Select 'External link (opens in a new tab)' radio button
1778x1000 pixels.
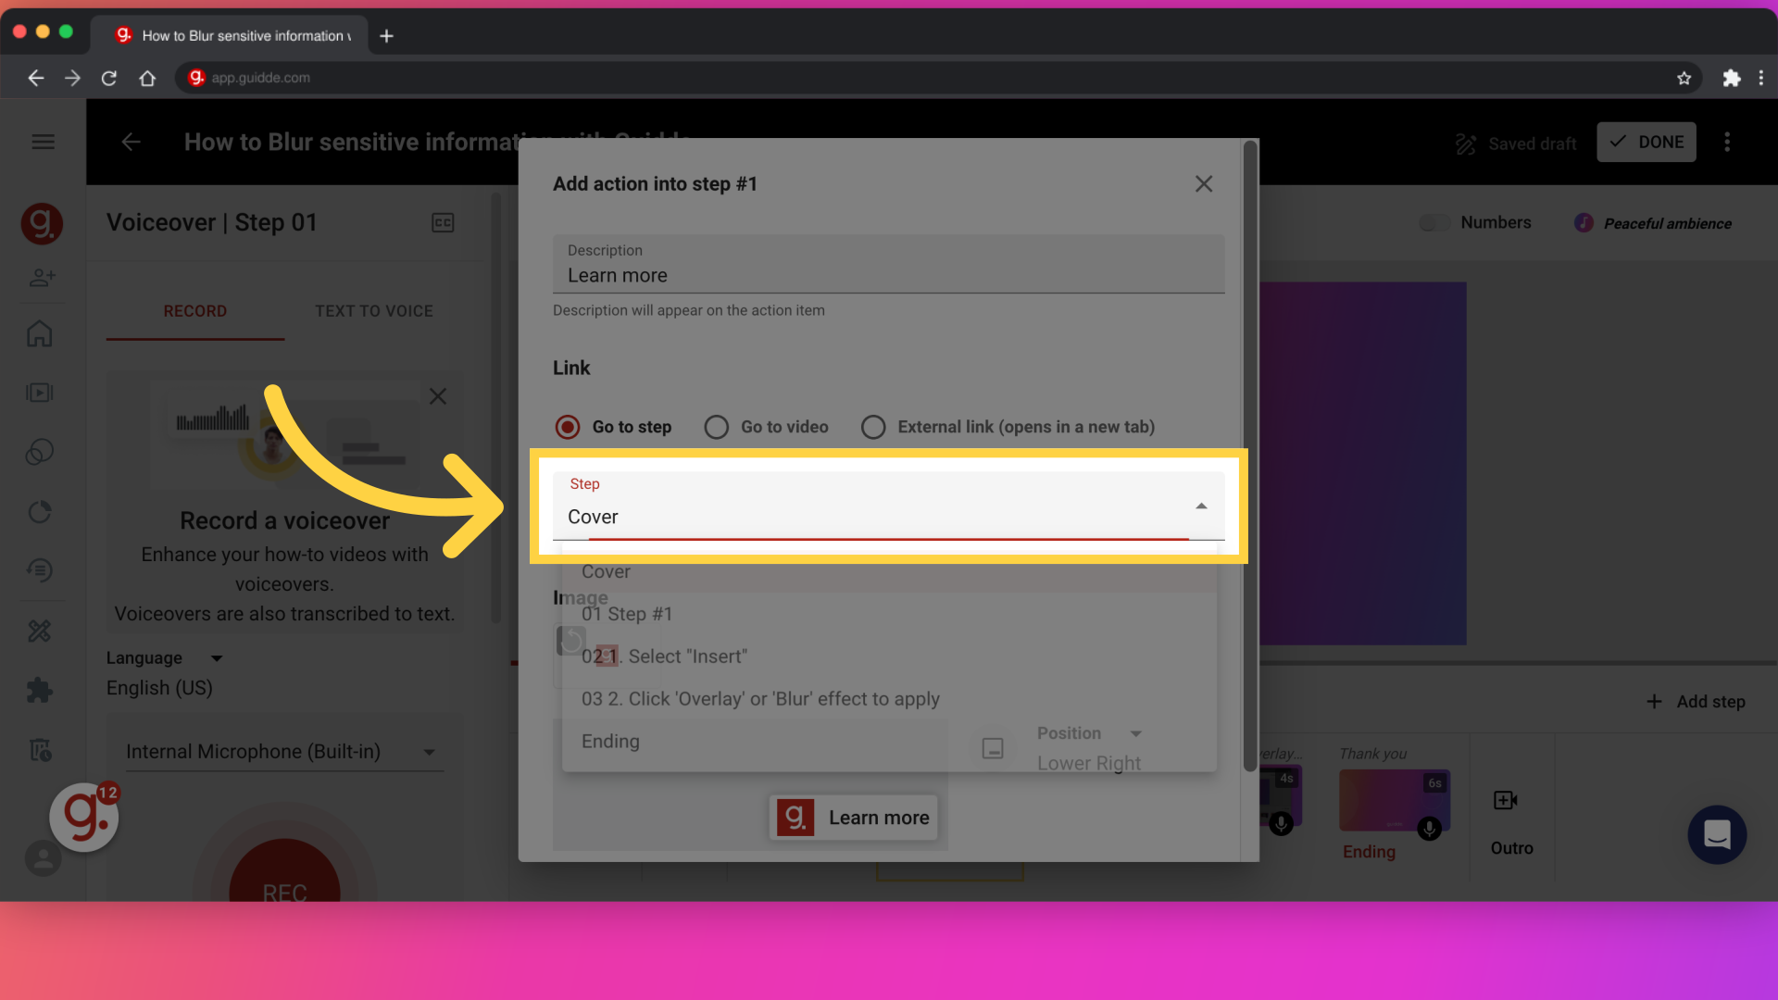click(872, 426)
